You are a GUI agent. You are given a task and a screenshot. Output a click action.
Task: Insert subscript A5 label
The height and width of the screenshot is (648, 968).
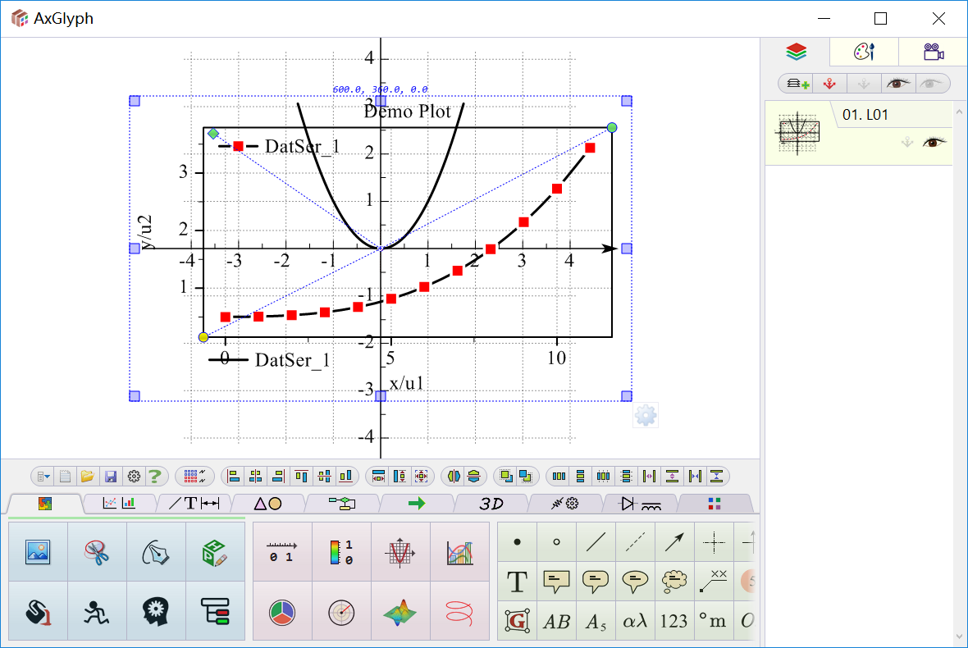point(596,621)
